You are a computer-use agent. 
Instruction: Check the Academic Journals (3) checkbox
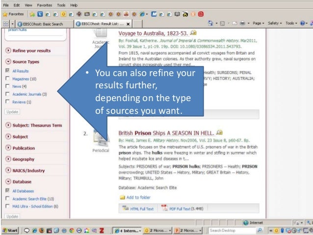[x=7, y=94]
